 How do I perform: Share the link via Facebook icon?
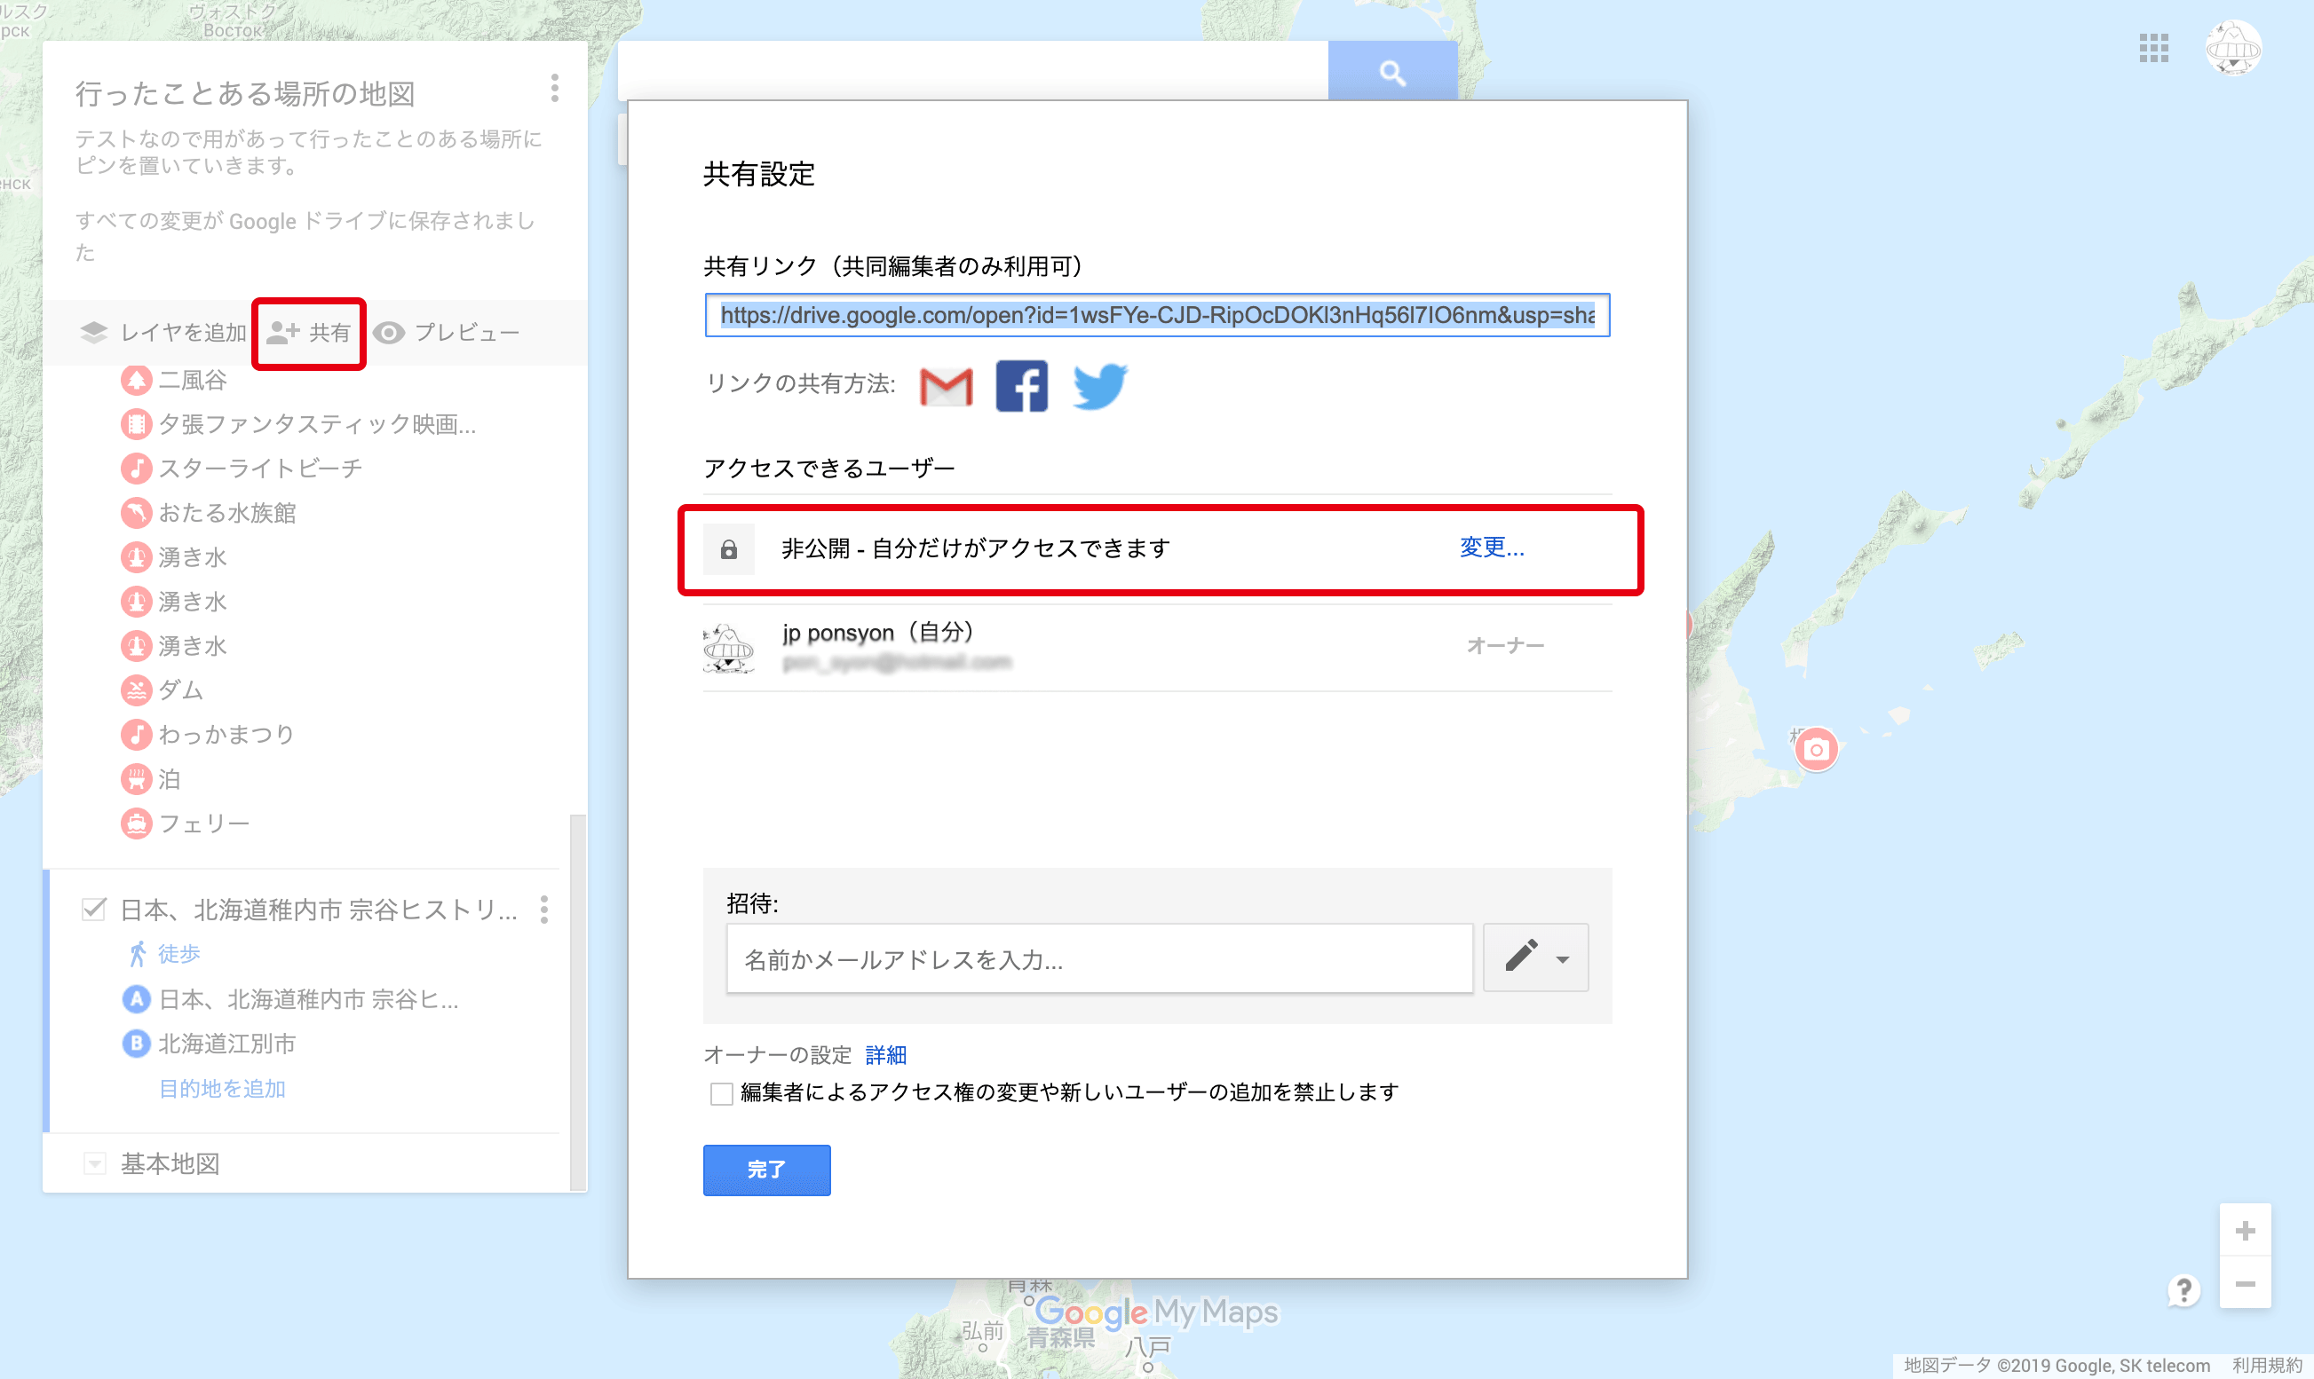[x=1022, y=386]
